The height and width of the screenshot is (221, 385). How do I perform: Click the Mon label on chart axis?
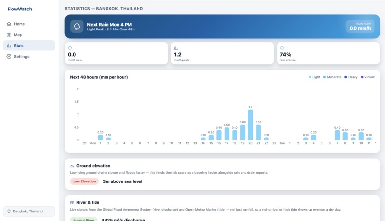(93, 143)
